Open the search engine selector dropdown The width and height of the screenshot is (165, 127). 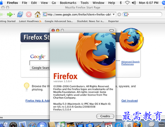pyautogui.click(x=126, y=14)
